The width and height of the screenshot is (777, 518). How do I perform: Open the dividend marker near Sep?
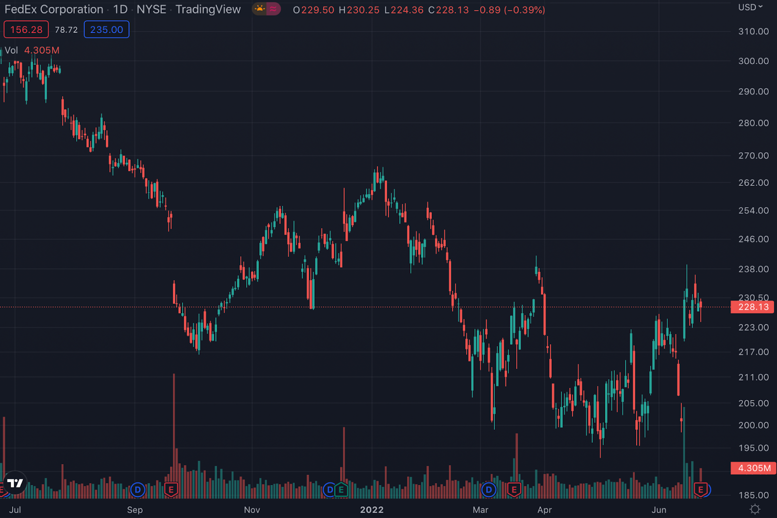pos(138,490)
